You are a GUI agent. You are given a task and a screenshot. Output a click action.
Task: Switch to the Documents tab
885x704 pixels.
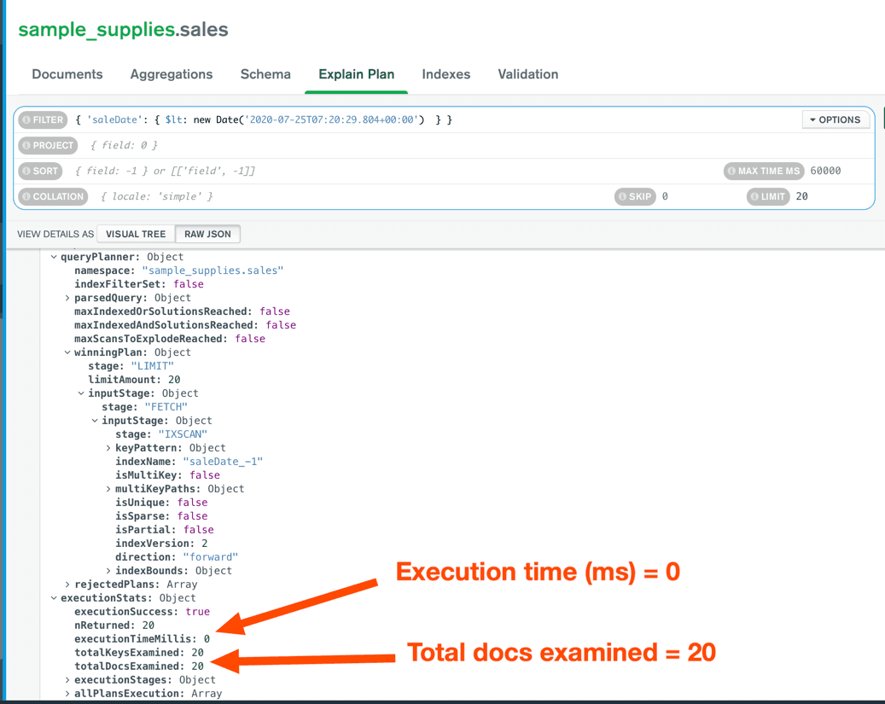pyautogui.click(x=67, y=74)
